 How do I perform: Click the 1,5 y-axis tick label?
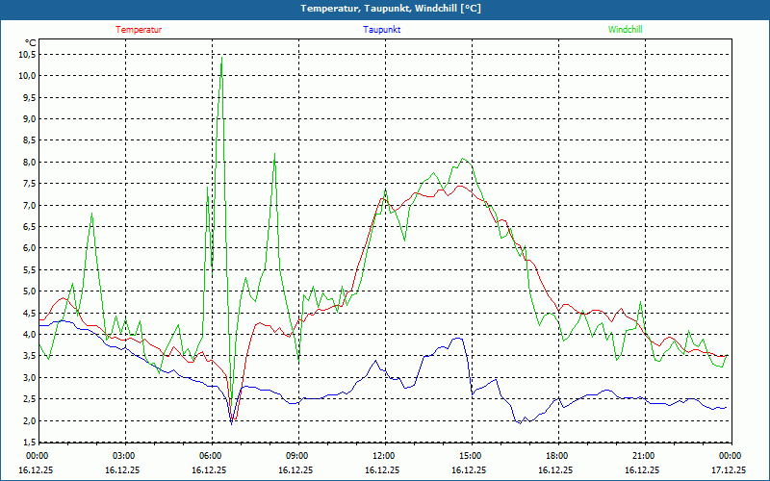[28, 442]
